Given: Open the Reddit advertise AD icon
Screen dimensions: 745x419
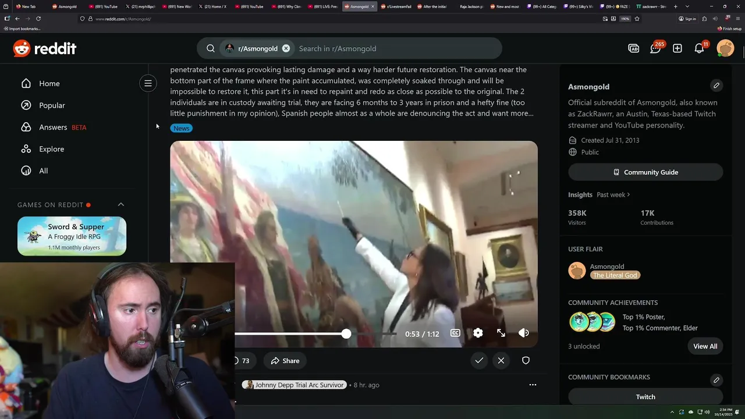Looking at the screenshot, I should pyautogui.click(x=634, y=48).
